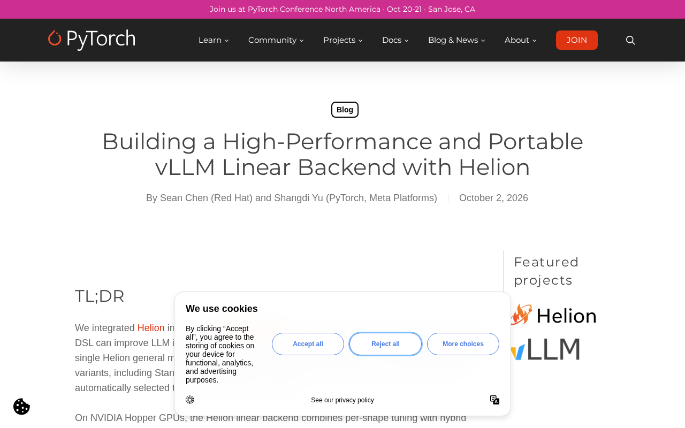
Task: Accept all cookies
Action: coord(308,344)
